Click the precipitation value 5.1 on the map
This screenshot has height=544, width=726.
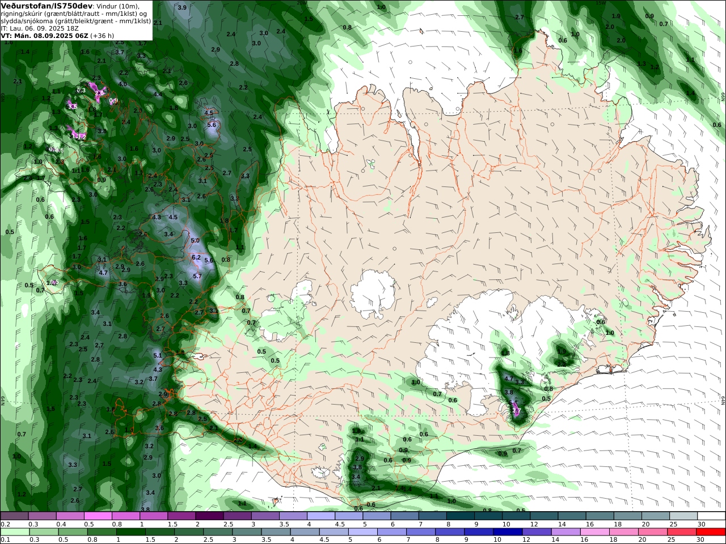[x=158, y=356]
